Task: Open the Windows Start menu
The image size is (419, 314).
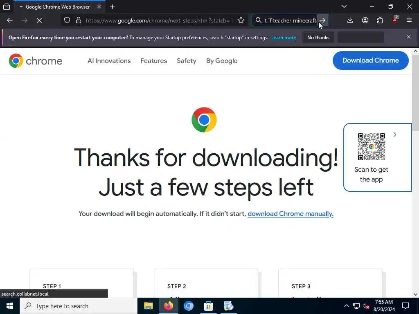Action: [x=10, y=306]
